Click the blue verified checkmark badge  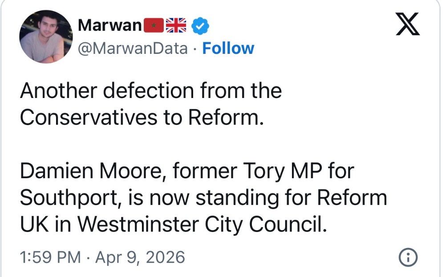coord(200,26)
